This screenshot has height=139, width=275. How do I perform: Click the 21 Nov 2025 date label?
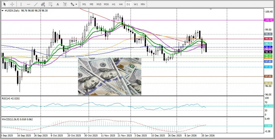[125, 136]
